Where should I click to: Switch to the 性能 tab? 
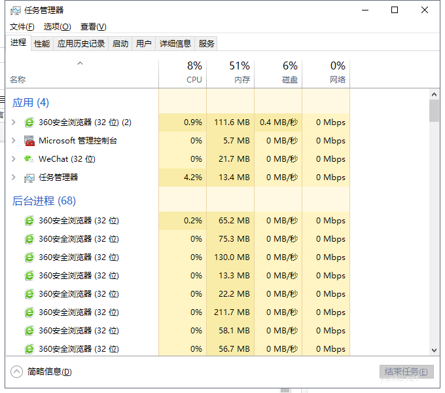[42, 44]
